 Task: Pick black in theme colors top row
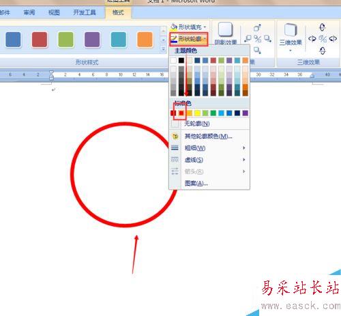point(181,60)
